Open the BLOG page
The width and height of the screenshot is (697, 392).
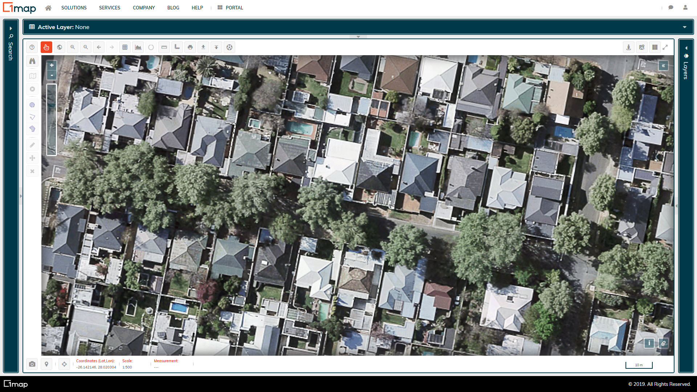coord(173,8)
